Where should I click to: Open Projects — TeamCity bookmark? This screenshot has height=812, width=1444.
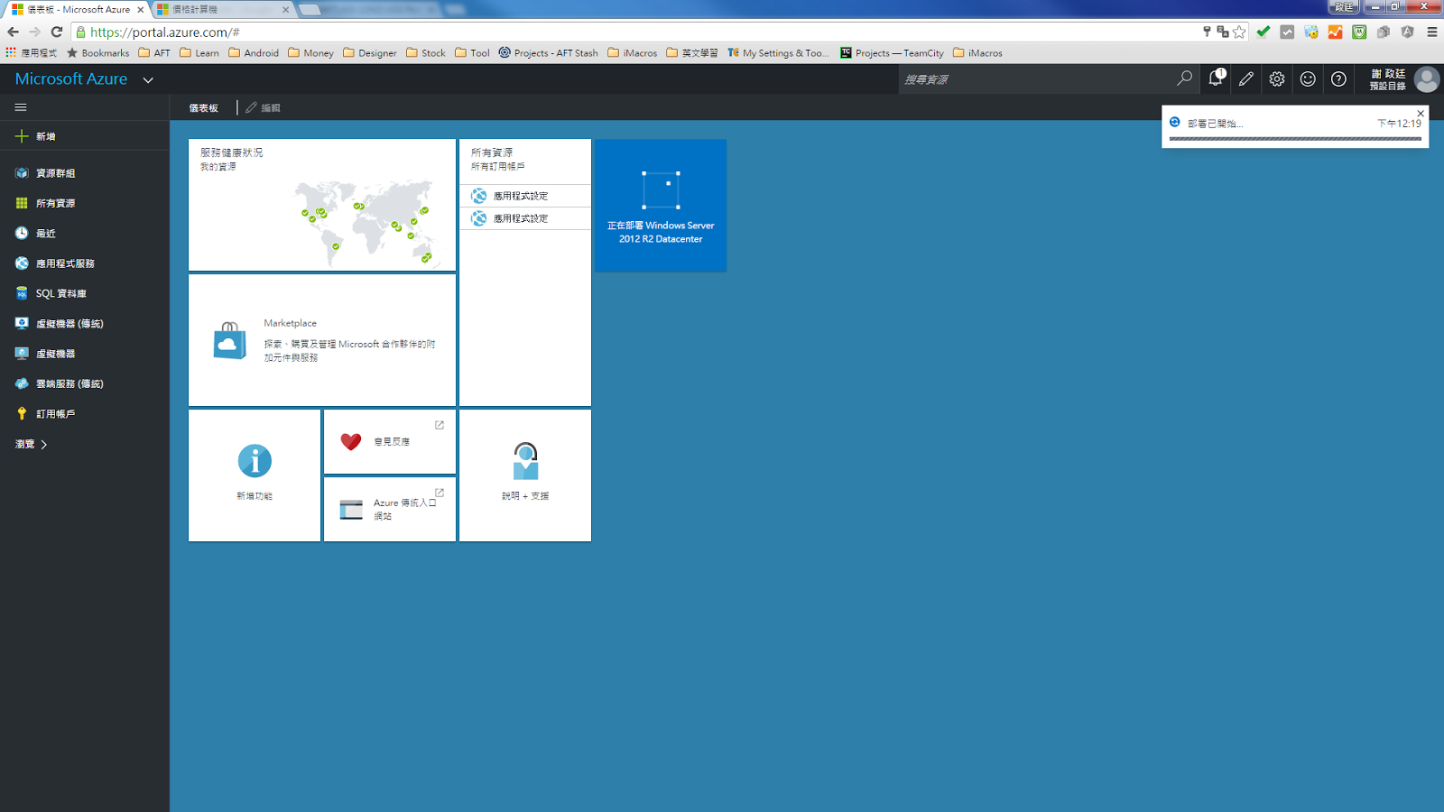pyautogui.click(x=892, y=53)
